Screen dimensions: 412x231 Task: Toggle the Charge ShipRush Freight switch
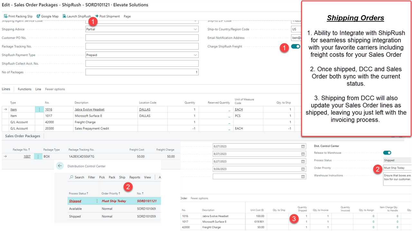(x=295, y=47)
